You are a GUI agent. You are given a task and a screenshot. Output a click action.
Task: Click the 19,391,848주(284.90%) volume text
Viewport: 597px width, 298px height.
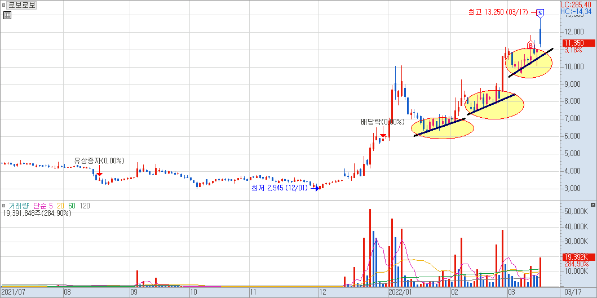click(37, 214)
